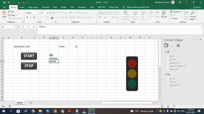Decrease font size with smaller A icon

(x=54, y=13)
